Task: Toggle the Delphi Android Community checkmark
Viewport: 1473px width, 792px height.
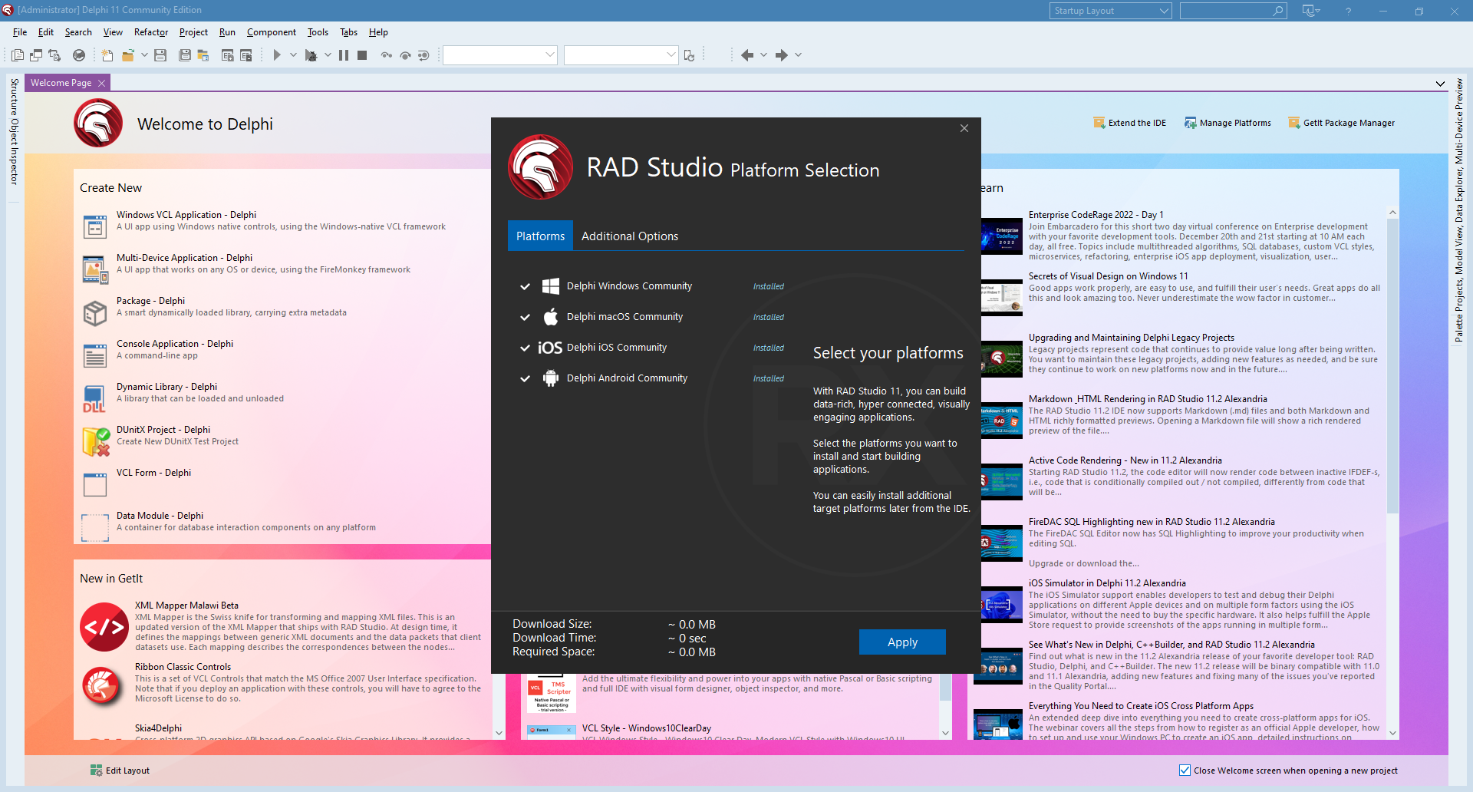Action: (x=525, y=378)
